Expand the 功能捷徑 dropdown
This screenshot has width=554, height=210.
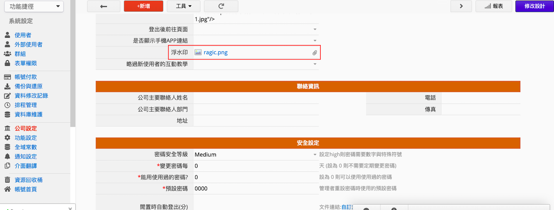pyautogui.click(x=33, y=6)
